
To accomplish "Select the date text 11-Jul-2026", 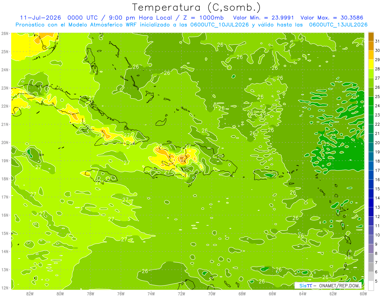I will pyautogui.click(x=41, y=18).
